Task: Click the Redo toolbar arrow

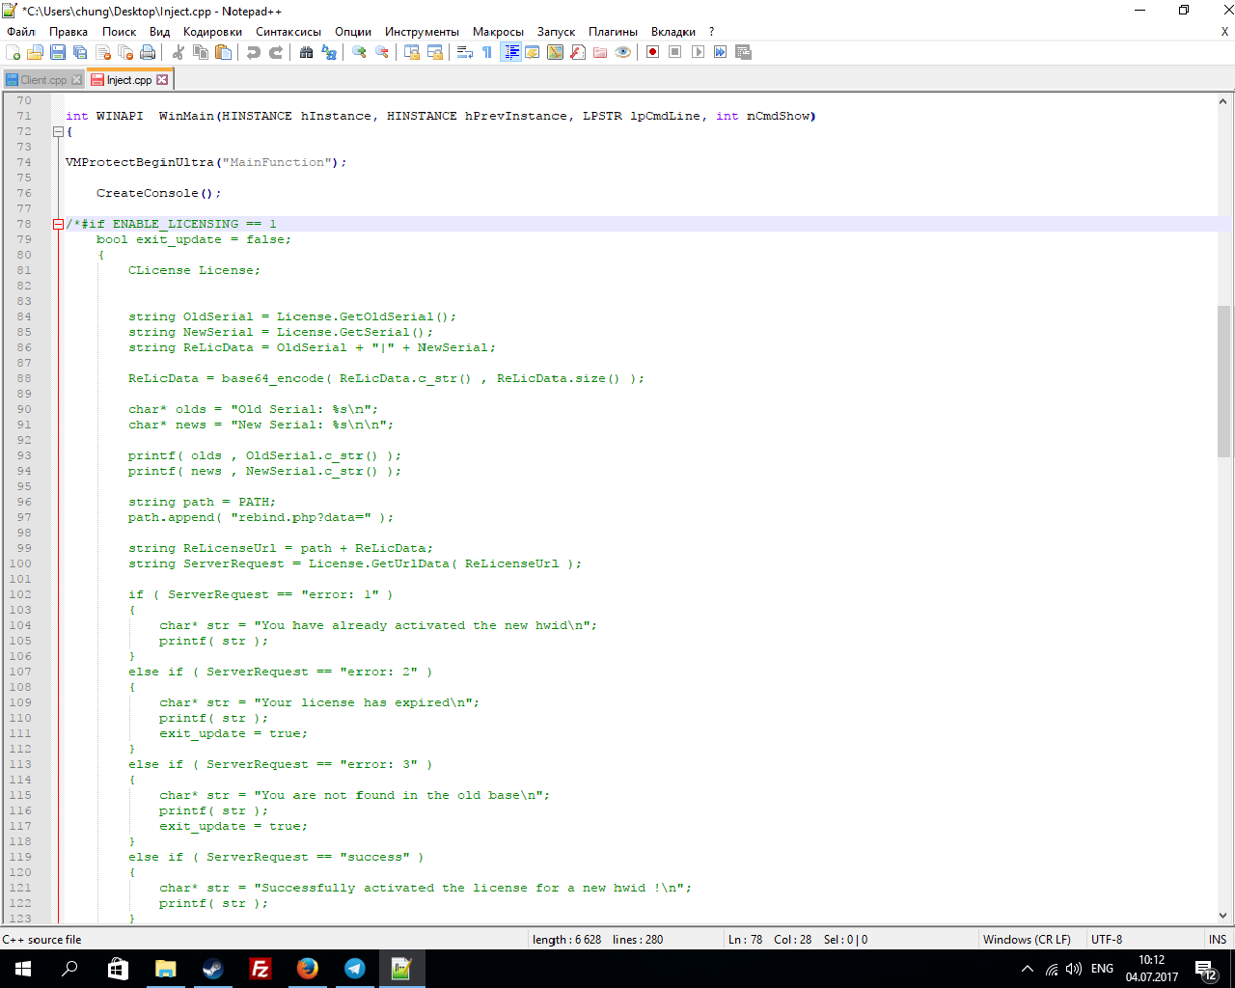Action: [x=276, y=52]
